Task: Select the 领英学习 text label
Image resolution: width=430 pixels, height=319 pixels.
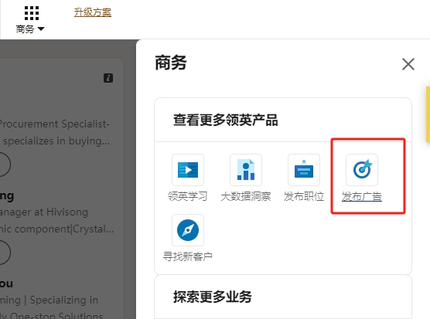Action: tap(188, 196)
